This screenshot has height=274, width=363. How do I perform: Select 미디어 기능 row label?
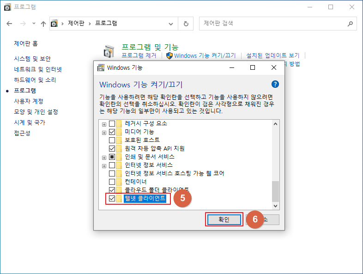tap(139, 132)
